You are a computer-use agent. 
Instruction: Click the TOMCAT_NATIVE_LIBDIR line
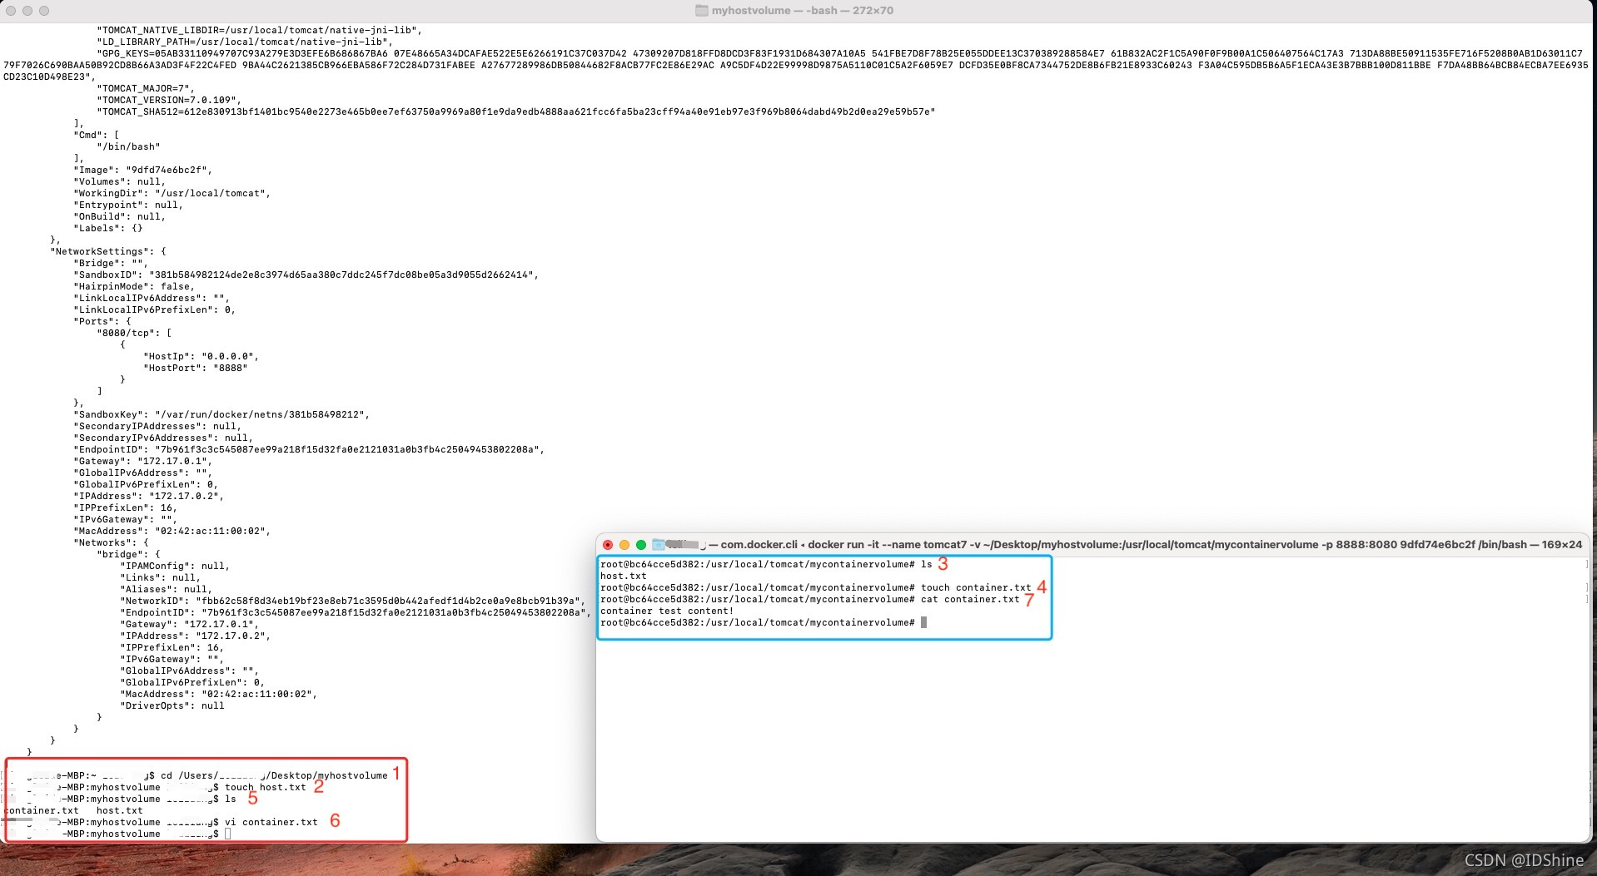[259, 30]
